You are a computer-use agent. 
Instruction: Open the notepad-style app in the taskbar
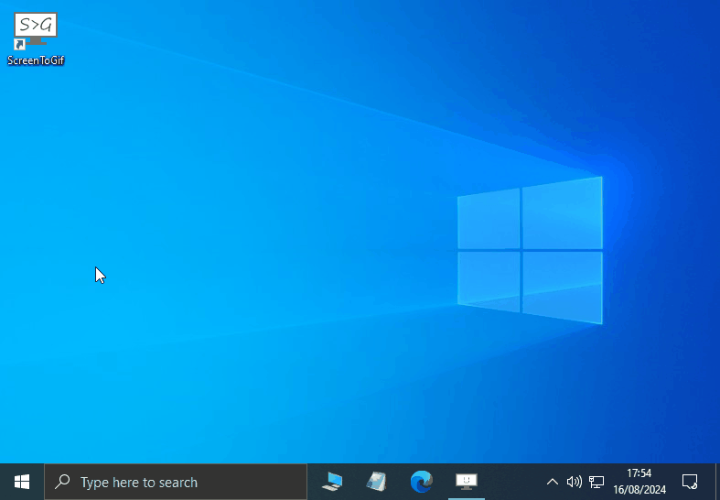coord(377,482)
